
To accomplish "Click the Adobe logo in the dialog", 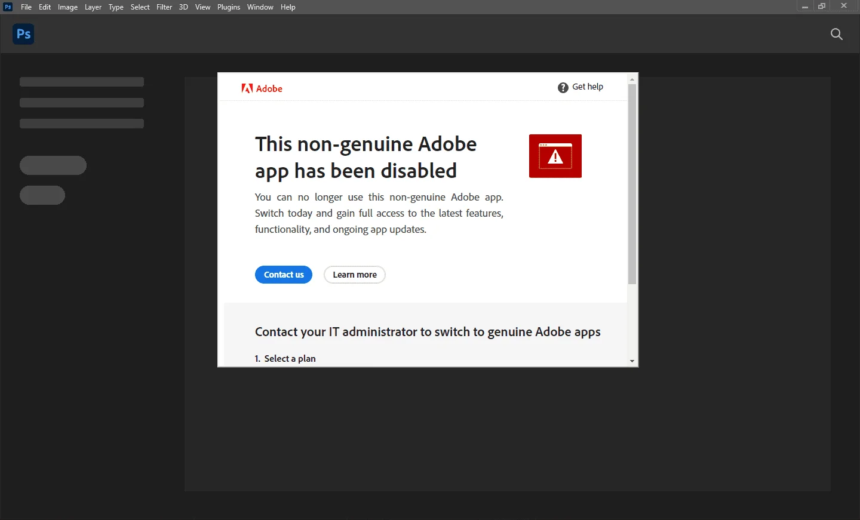I will 262,88.
